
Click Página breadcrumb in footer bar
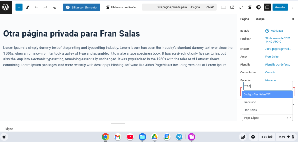click(9, 129)
